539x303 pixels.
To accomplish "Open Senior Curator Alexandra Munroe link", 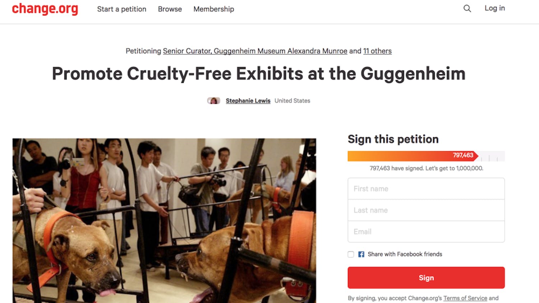I will tap(255, 51).
